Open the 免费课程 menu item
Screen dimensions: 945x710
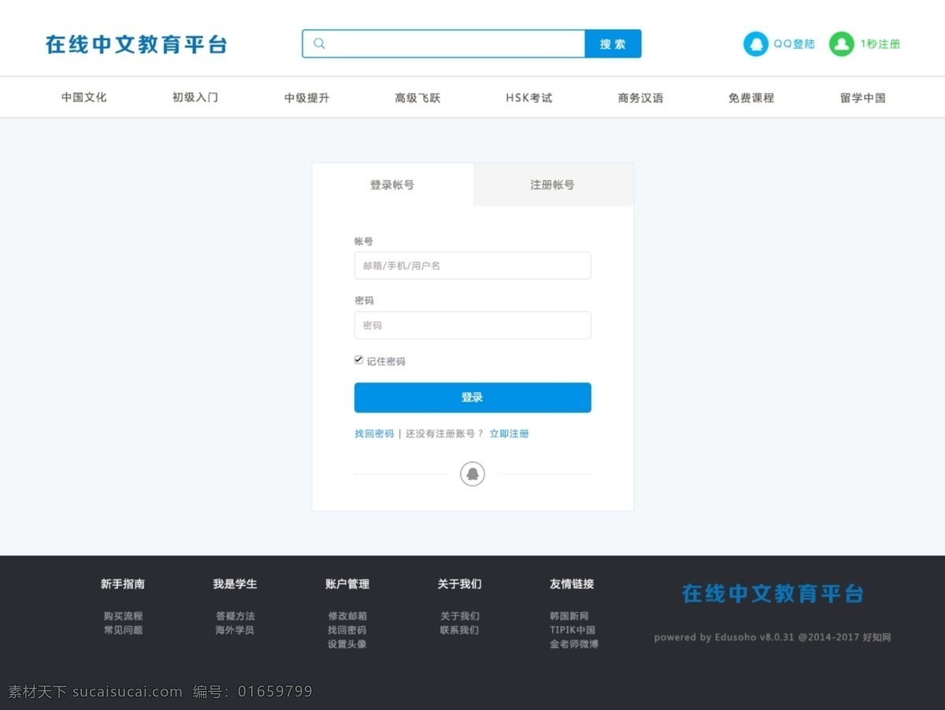tap(751, 98)
